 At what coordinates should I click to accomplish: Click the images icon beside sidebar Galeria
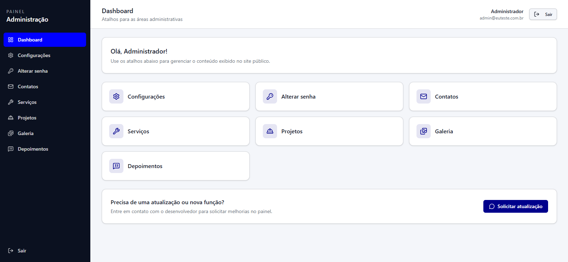(11, 133)
